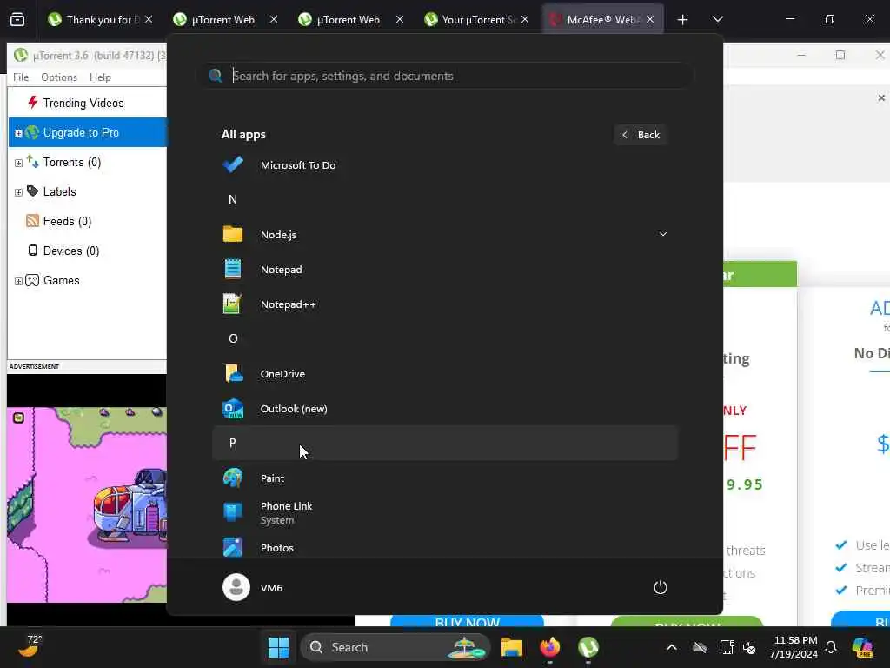Launch the Paint app icon
The width and height of the screenshot is (890, 668).
click(233, 478)
